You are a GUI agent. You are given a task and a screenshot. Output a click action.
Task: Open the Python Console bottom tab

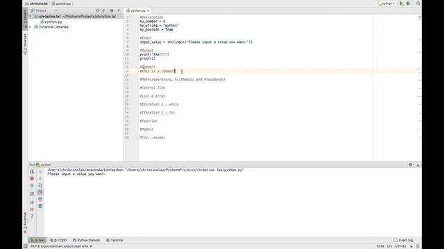[x=86, y=240]
